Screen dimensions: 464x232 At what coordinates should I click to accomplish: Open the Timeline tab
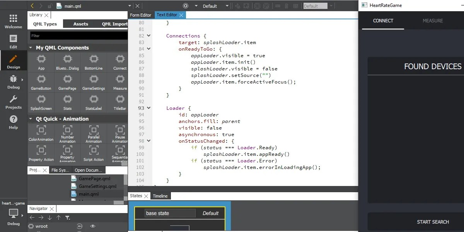click(x=160, y=196)
